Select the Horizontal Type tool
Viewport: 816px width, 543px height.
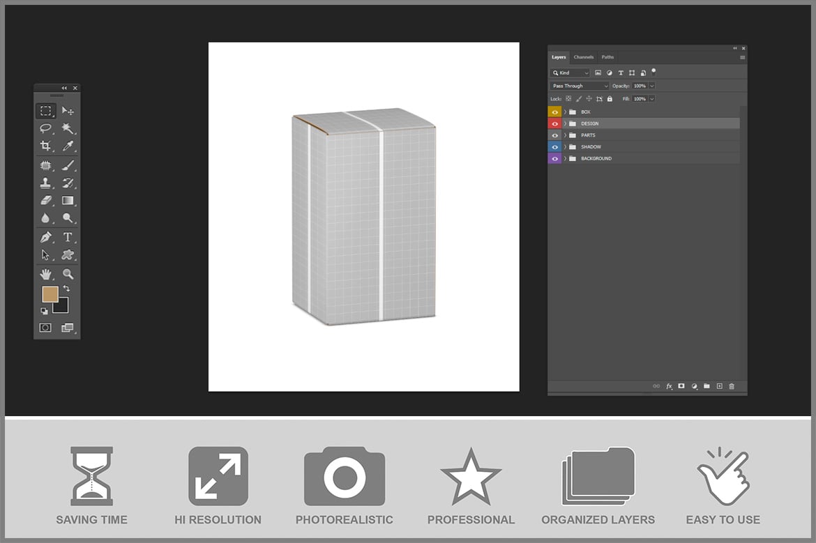pos(68,237)
